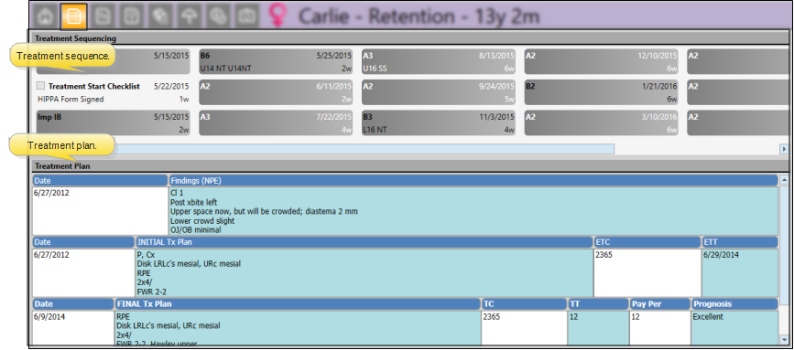
Task: Click the Final Tx Plan text field
Action: [x=298, y=328]
